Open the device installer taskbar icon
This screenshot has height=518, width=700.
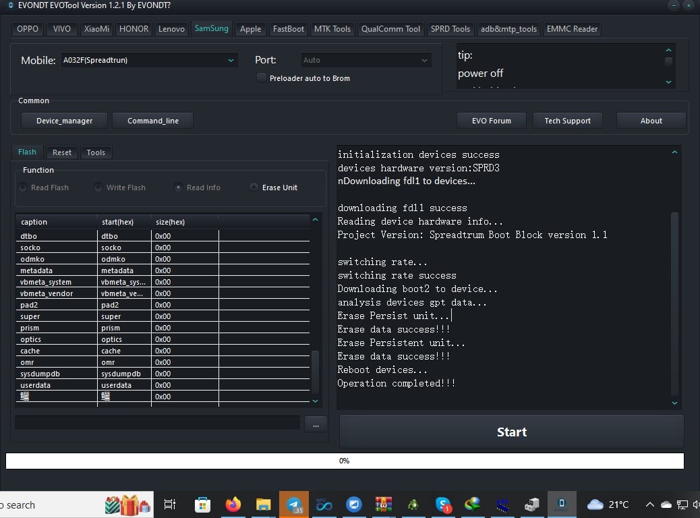[x=531, y=505]
